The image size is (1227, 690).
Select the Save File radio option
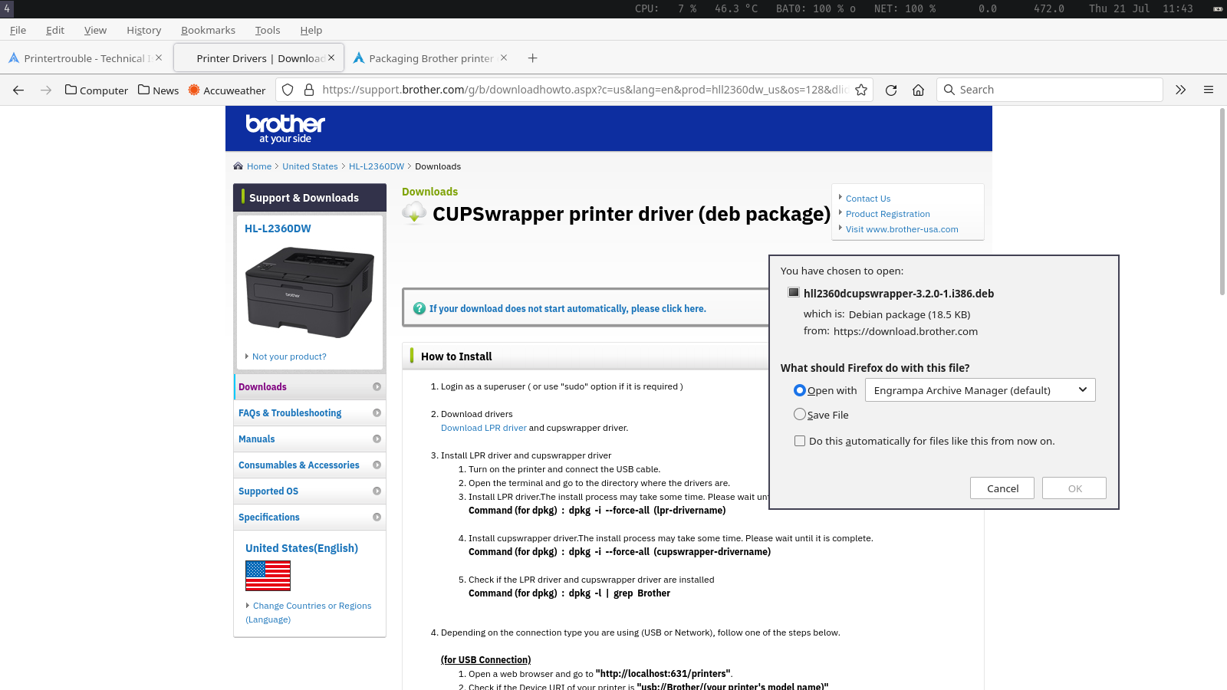click(x=800, y=414)
